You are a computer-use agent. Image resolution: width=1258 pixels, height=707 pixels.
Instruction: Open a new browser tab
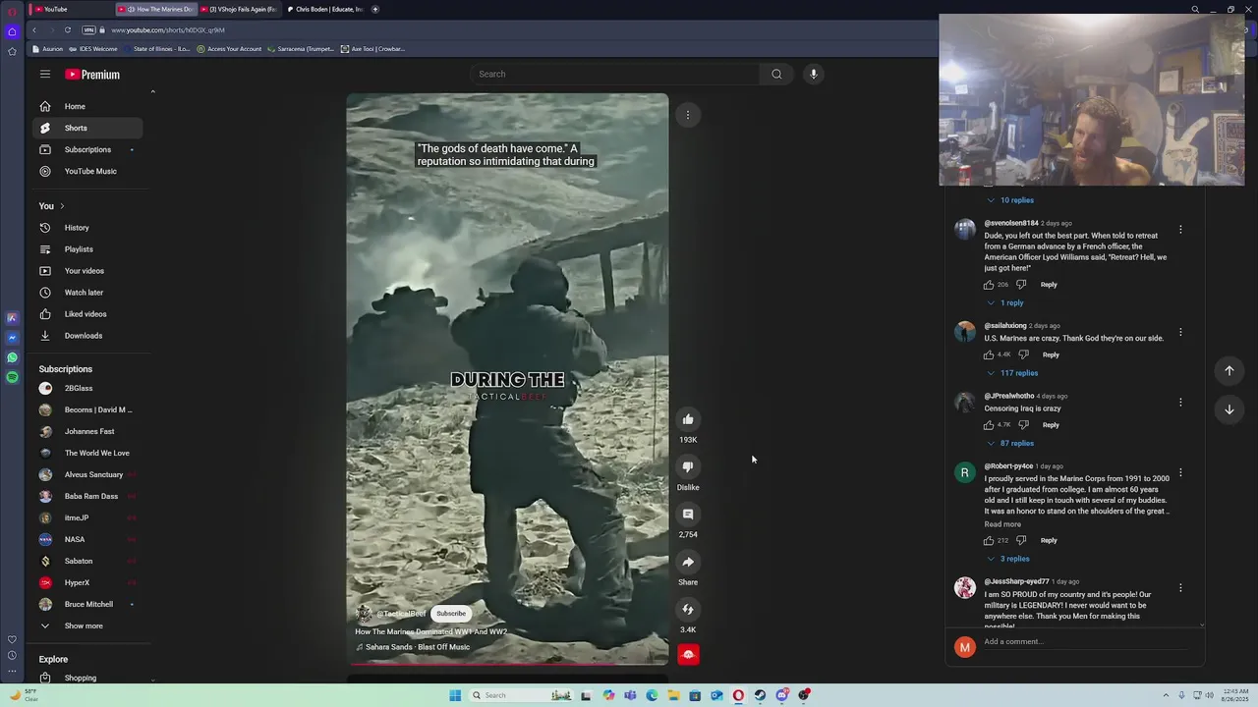(374, 9)
